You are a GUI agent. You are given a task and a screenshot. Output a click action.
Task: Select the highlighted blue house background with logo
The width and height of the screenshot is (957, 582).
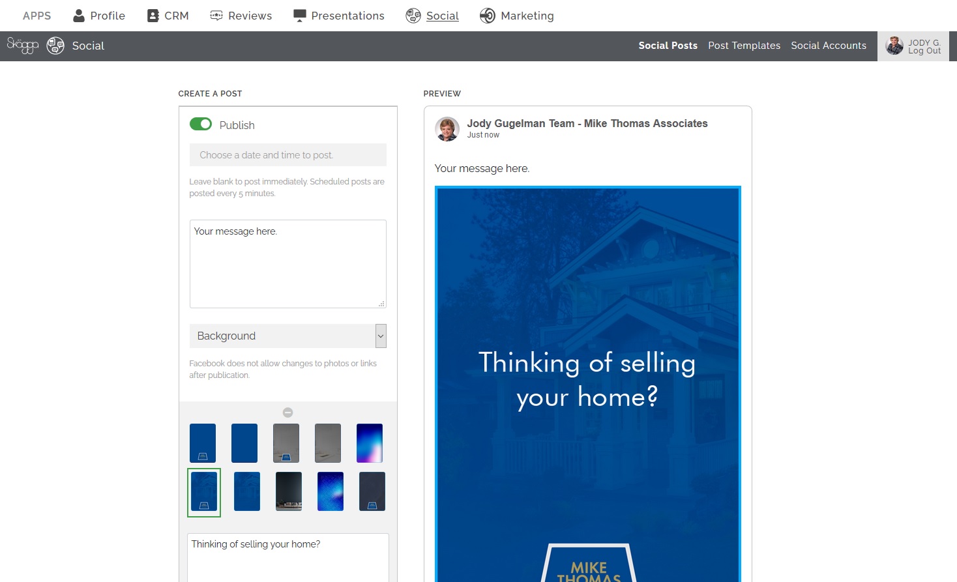(x=204, y=492)
